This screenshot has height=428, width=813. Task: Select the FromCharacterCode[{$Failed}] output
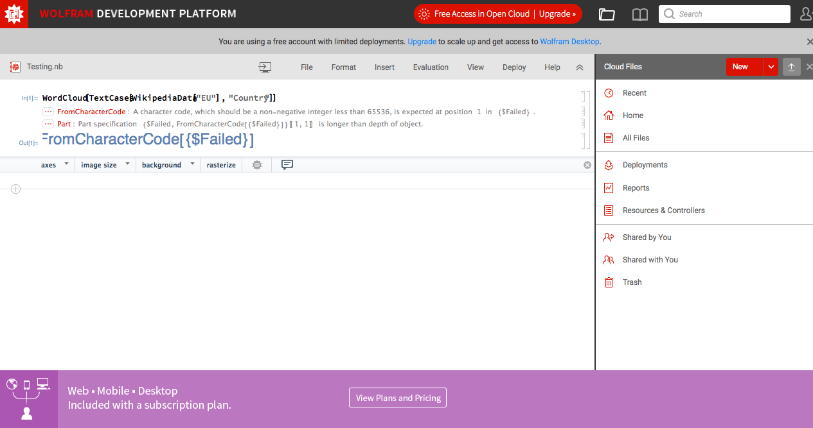(x=148, y=139)
